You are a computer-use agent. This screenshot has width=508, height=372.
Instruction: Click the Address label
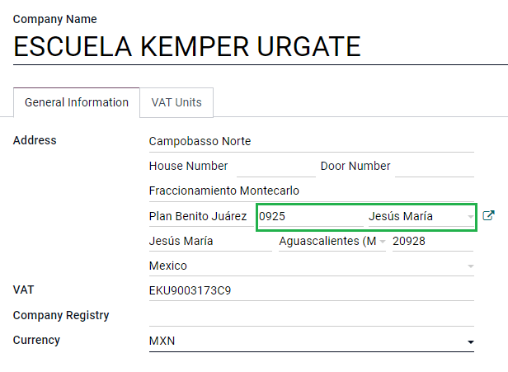tap(35, 140)
